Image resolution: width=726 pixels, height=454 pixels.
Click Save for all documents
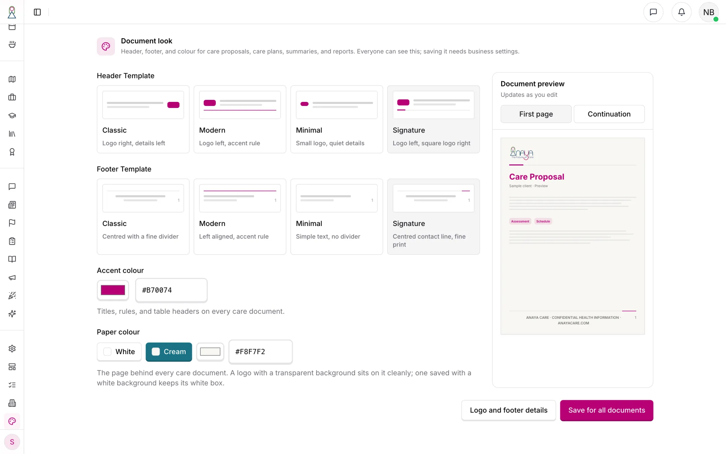pos(606,410)
